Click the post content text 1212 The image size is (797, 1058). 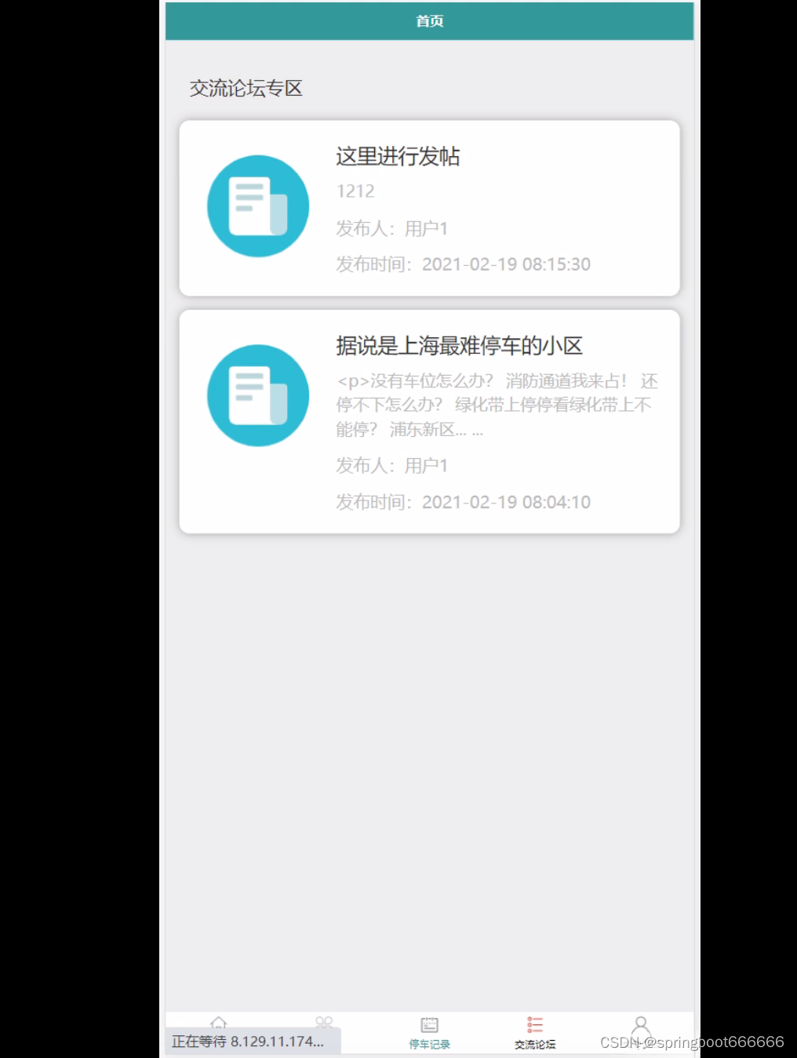[355, 191]
